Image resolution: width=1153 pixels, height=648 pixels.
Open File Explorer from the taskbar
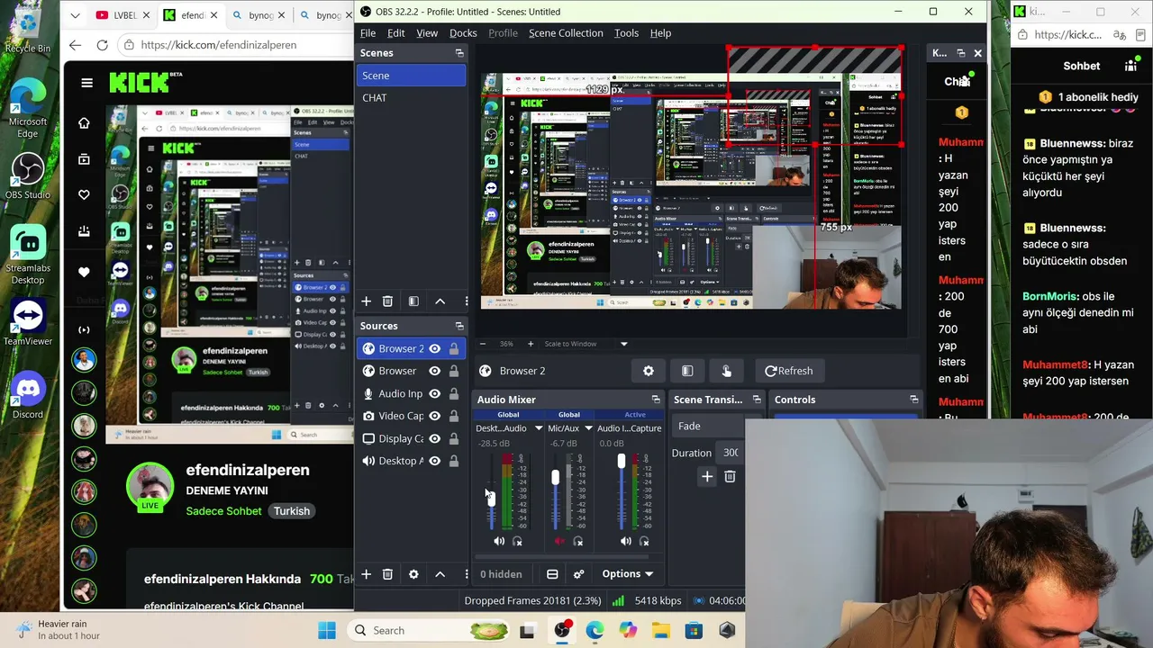660,630
